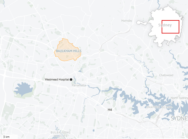Click the Hornsby place label

point(127,21)
